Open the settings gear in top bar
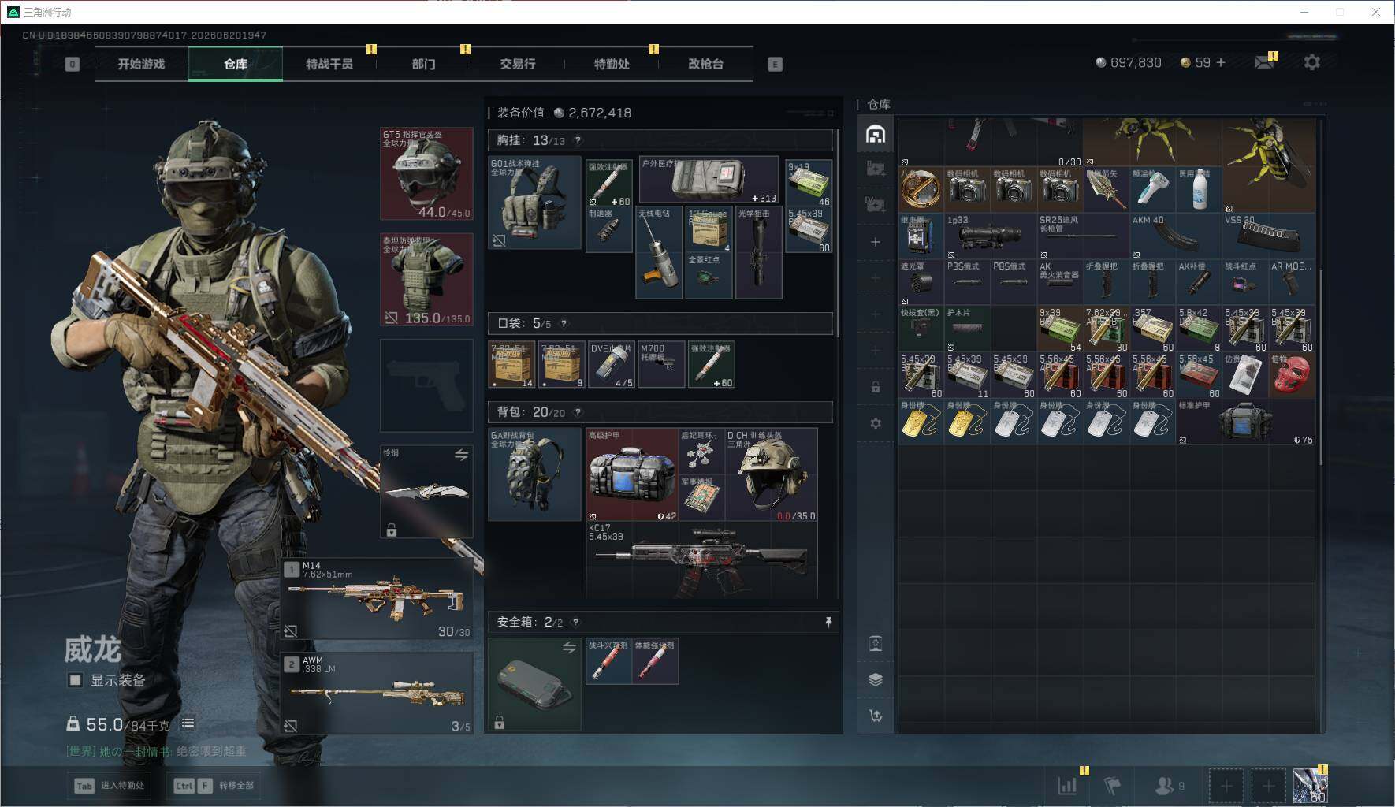Image resolution: width=1395 pixels, height=807 pixels. coord(1311,62)
